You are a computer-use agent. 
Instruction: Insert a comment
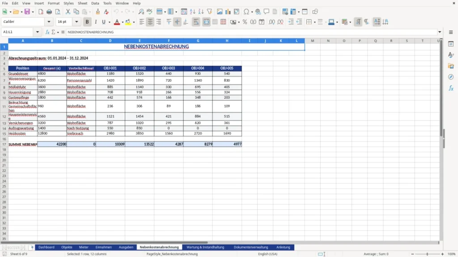[x=267, y=12]
